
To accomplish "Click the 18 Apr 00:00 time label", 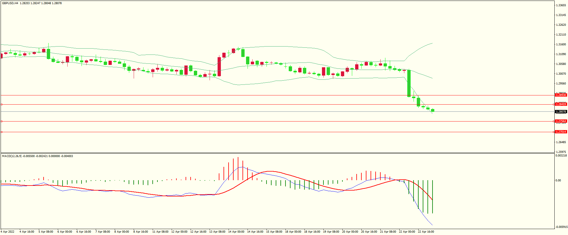I will coord(293,232).
